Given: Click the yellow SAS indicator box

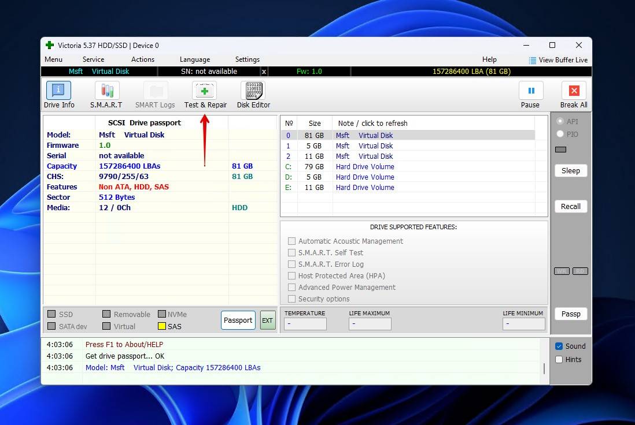Looking at the screenshot, I should click(162, 326).
